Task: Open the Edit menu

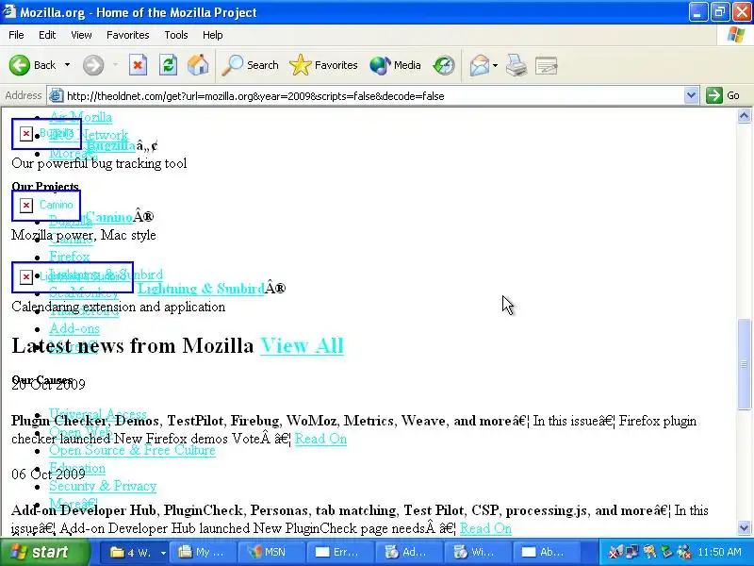Action: [x=47, y=35]
